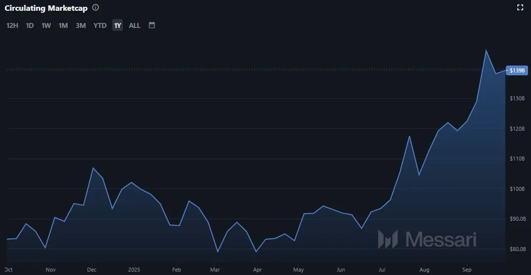The height and width of the screenshot is (275, 531).
Task: Choose the 1W timeframe
Action: 46,25
